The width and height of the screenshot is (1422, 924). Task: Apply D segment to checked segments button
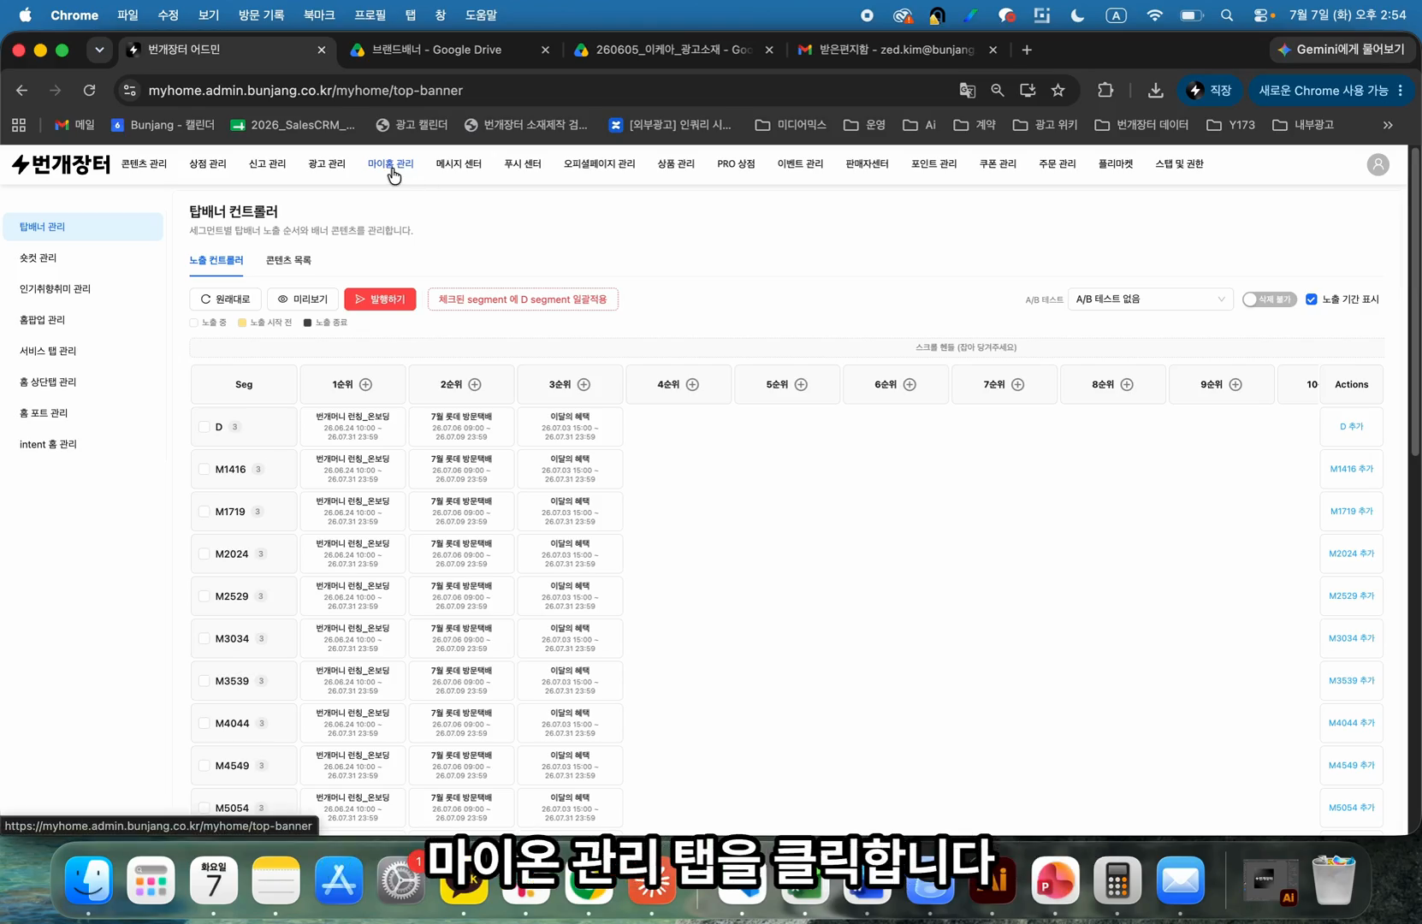coord(523,299)
